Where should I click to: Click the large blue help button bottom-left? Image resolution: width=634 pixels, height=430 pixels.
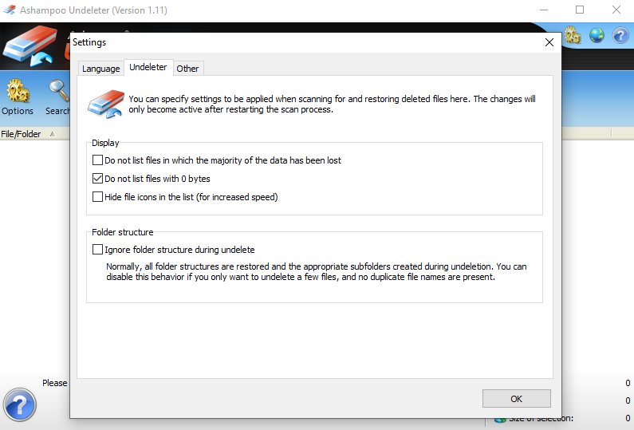click(19, 404)
